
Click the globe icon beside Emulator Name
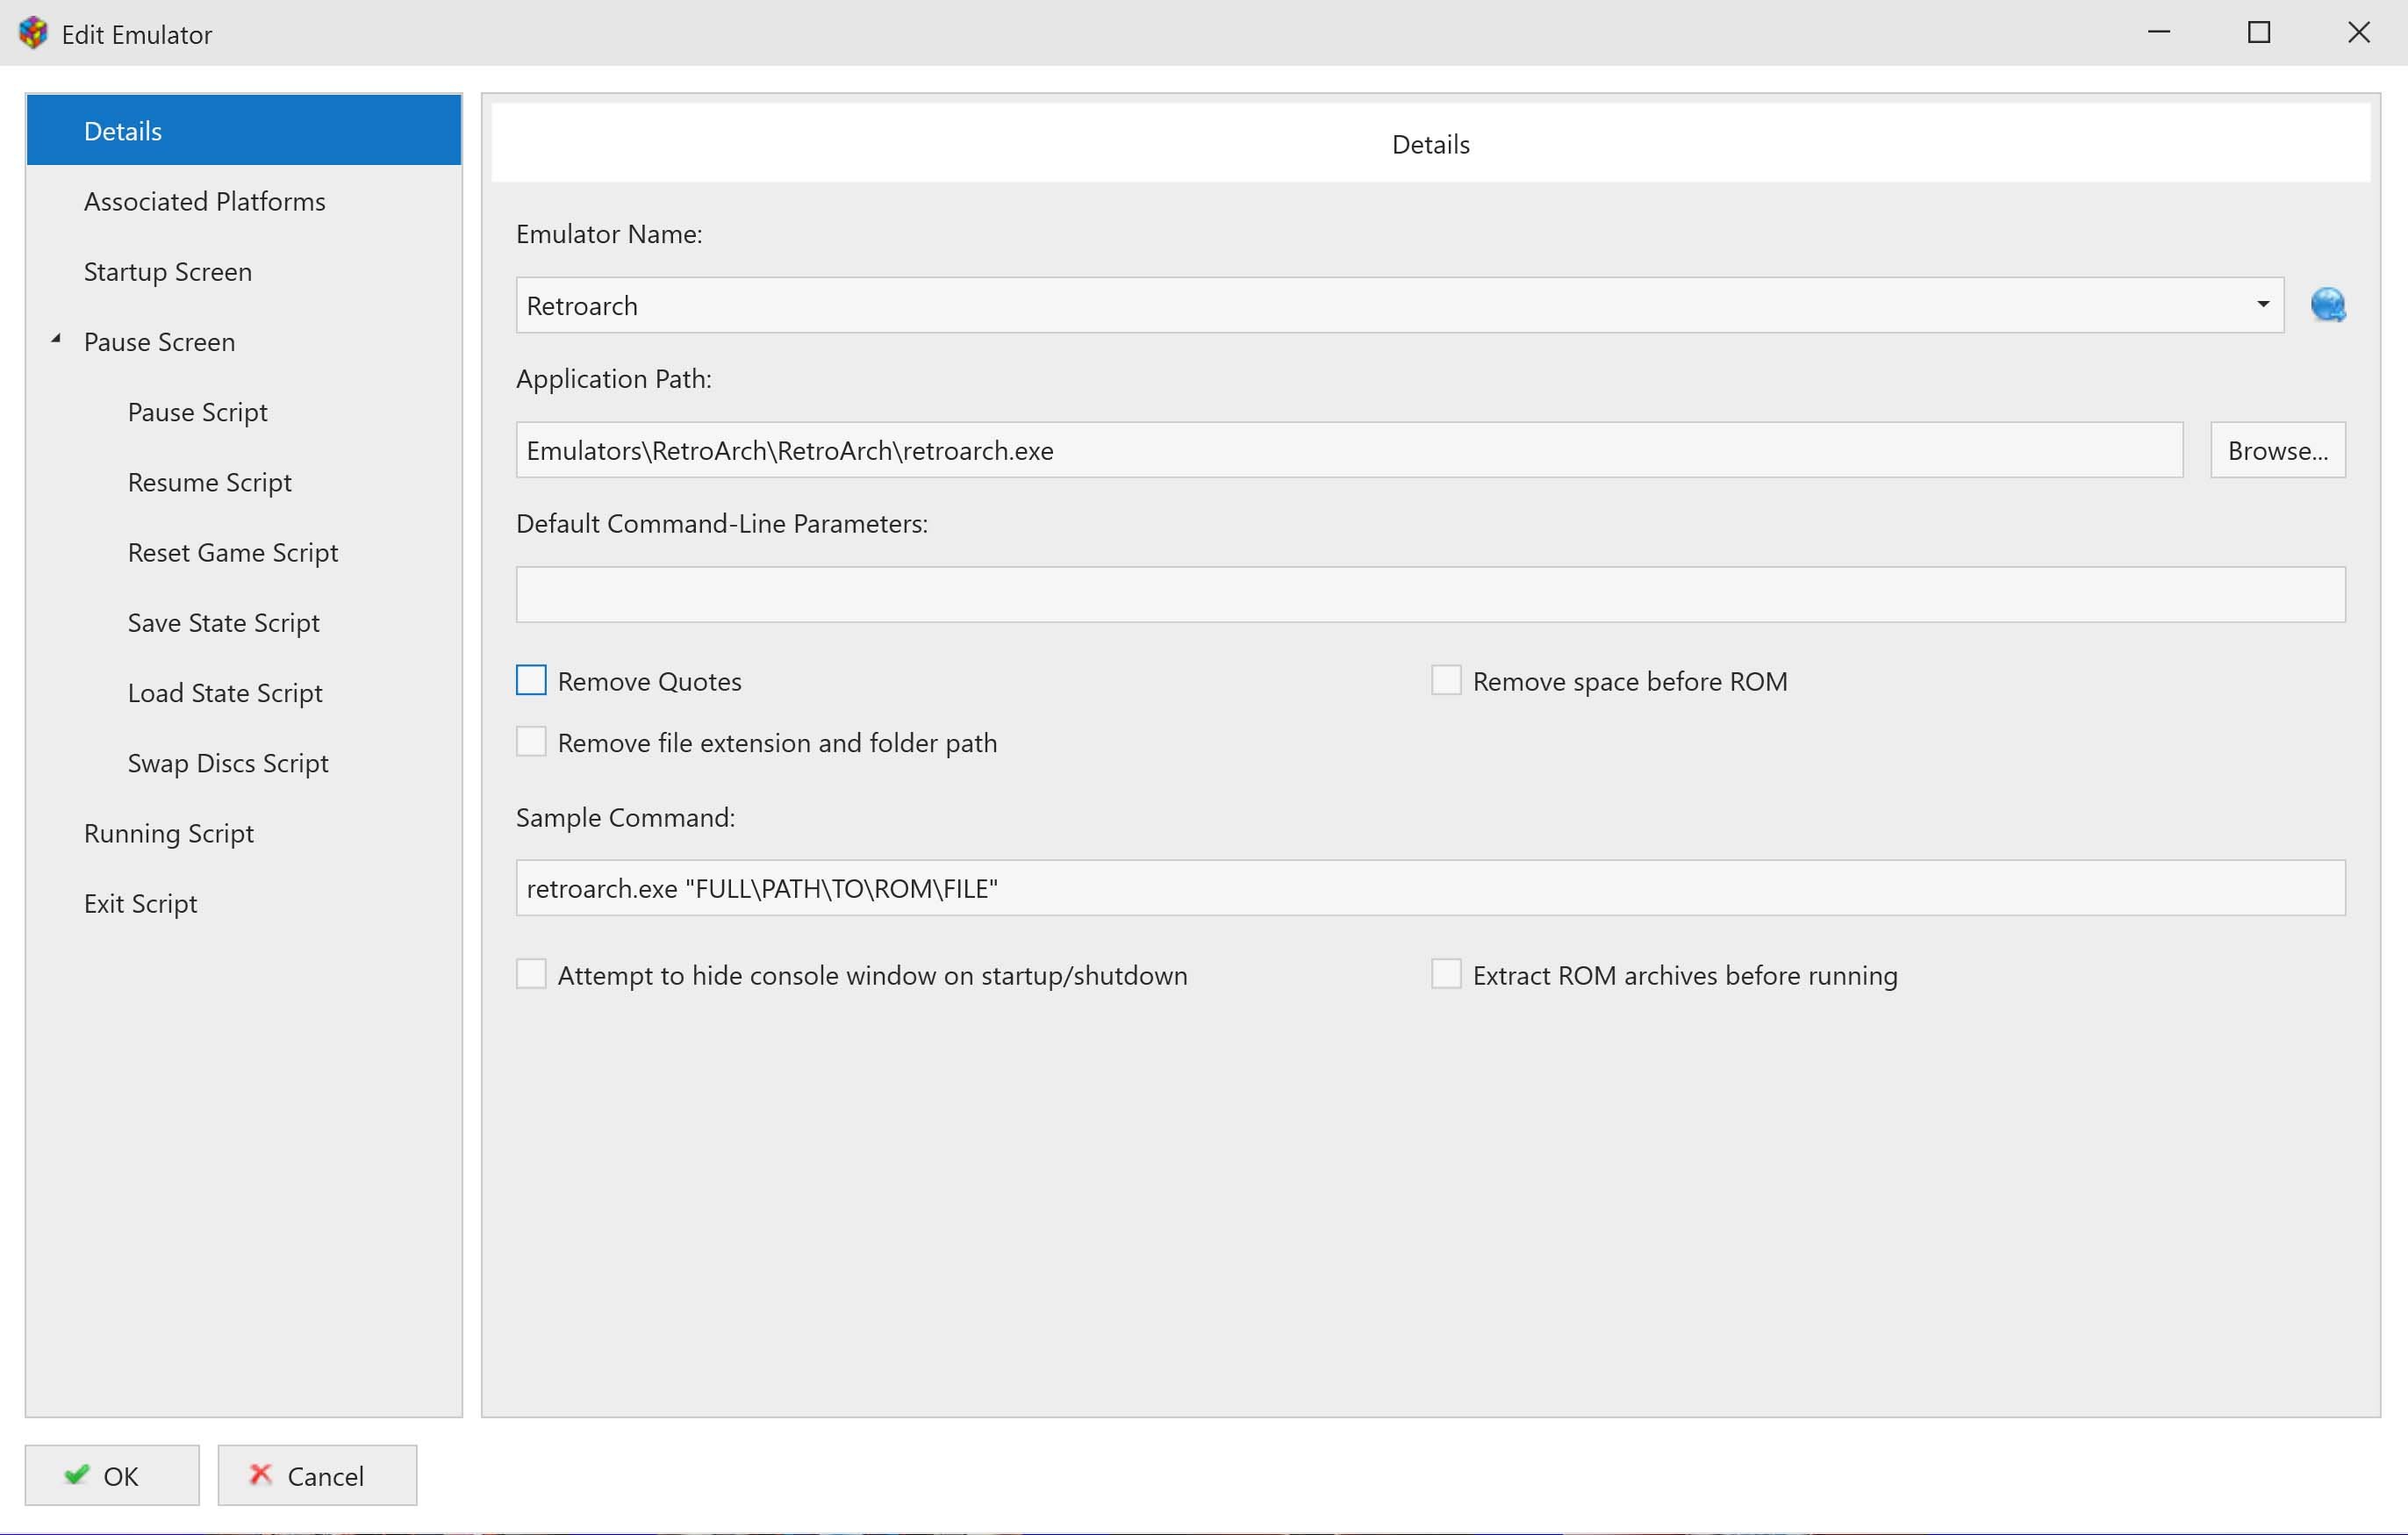click(2327, 304)
